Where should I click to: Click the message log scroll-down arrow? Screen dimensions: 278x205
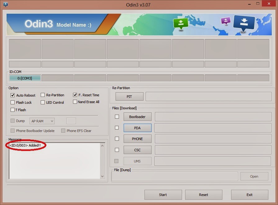102,176
